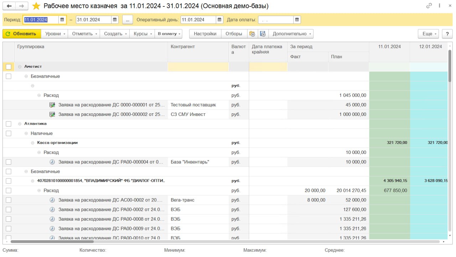Screen dimensions: 456x257
Task: Open the Уровни dropdown
Action: point(55,34)
